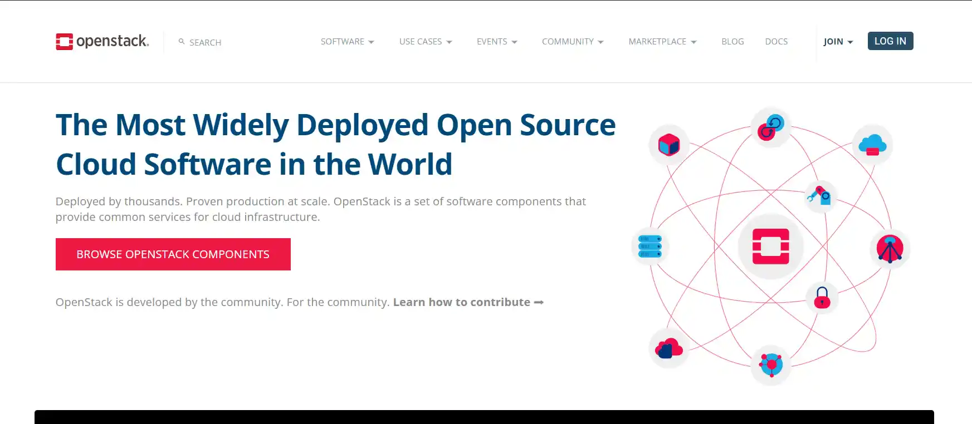Go to the Blog page

(x=732, y=42)
